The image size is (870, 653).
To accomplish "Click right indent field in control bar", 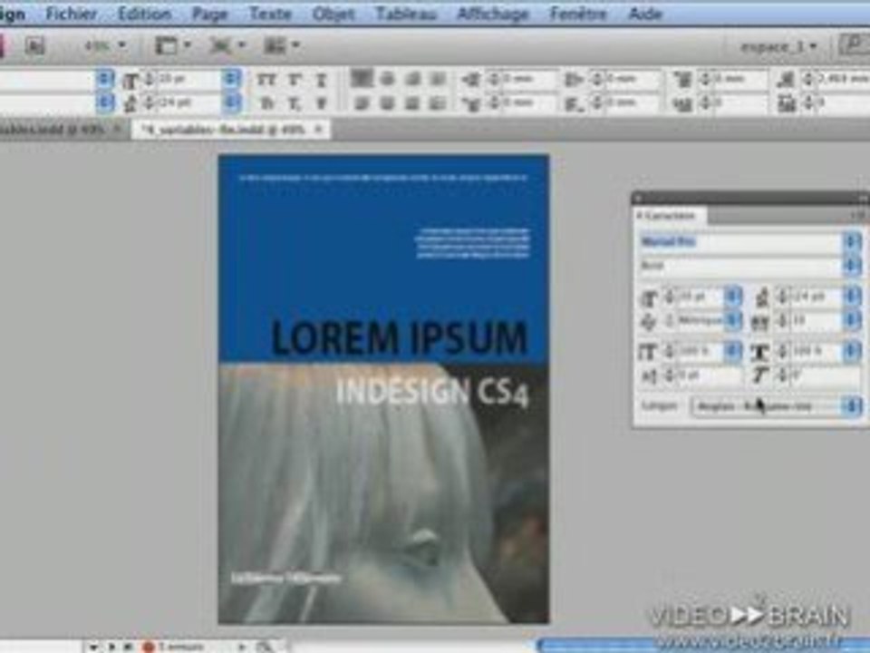I will tap(631, 80).
